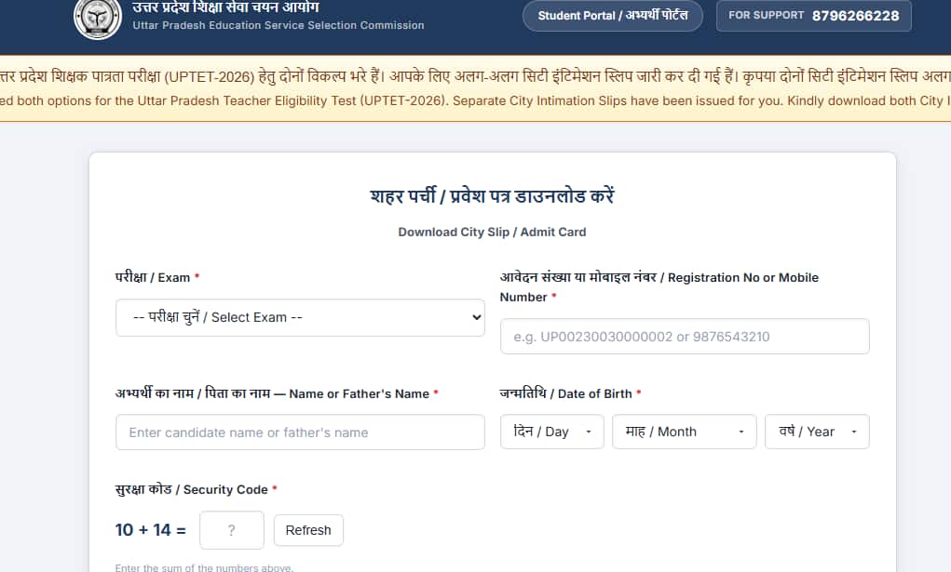Open the Day dropdown for birth date
The width and height of the screenshot is (951, 572).
tap(552, 432)
